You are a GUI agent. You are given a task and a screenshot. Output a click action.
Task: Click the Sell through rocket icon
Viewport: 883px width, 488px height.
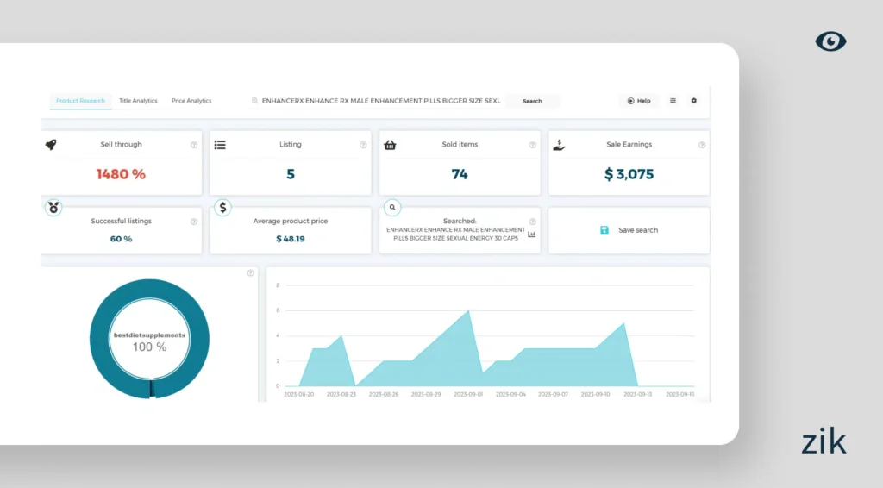click(51, 145)
